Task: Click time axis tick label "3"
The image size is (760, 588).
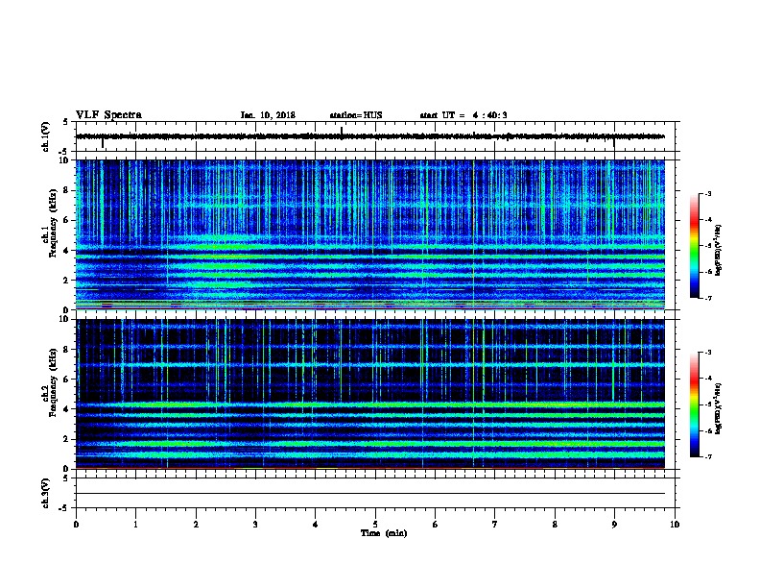Action: pyautogui.click(x=255, y=525)
